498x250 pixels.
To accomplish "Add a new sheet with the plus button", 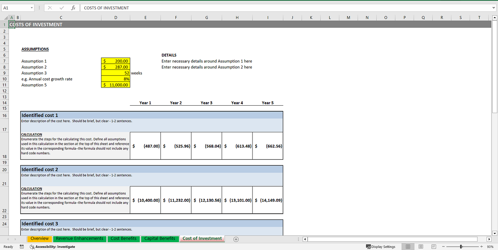I will tap(235, 239).
